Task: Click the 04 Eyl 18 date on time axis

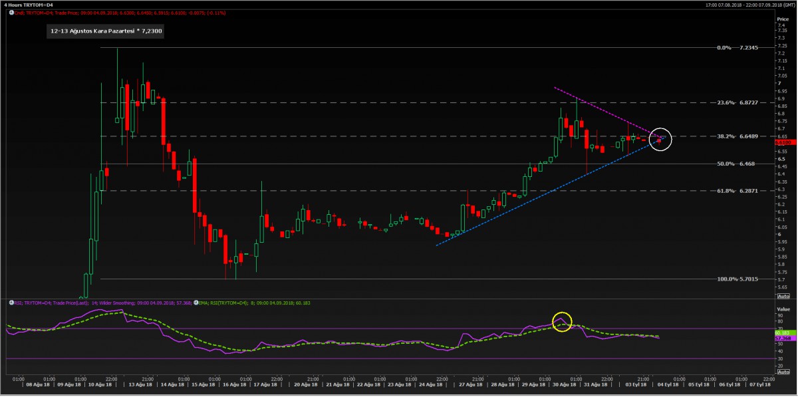Action: click(x=668, y=384)
